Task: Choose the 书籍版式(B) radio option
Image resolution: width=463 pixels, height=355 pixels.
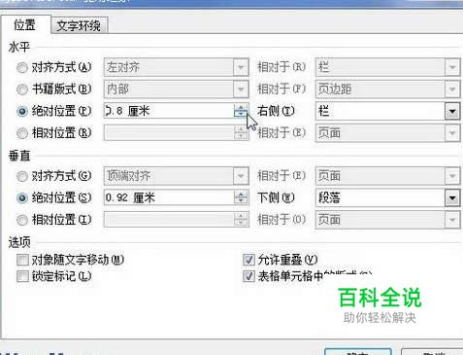Action: coord(22,89)
